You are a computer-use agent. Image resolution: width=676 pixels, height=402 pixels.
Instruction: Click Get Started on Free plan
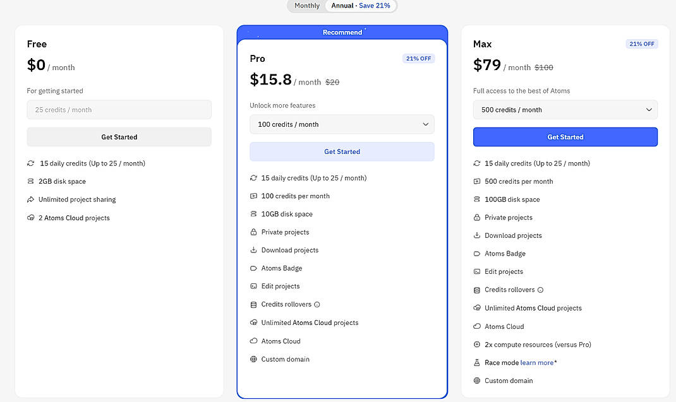click(119, 137)
